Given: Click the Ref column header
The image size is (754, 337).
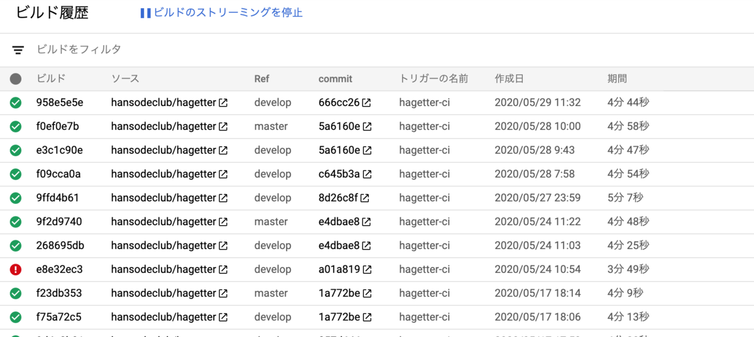Looking at the screenshot, I should click(x=262, y=79).
